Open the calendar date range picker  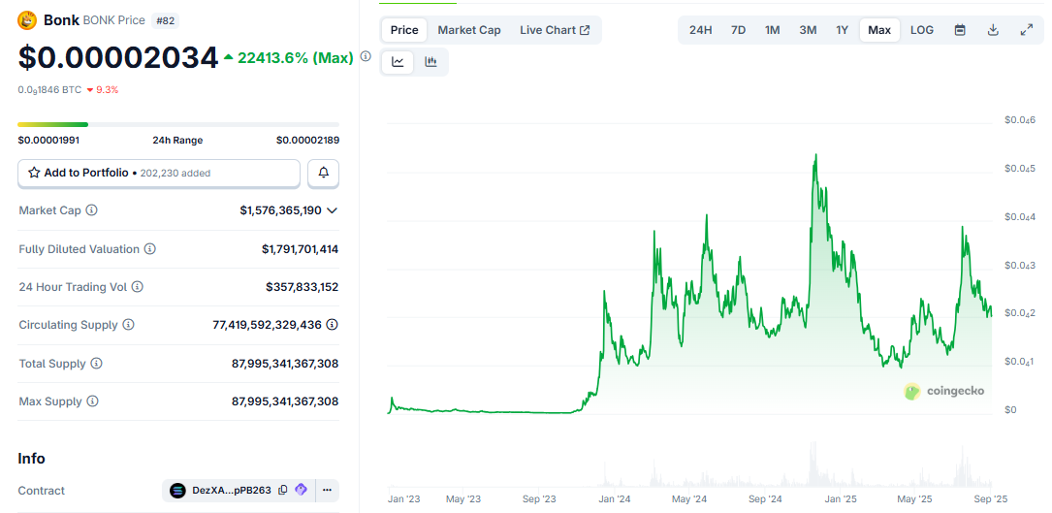960,30
